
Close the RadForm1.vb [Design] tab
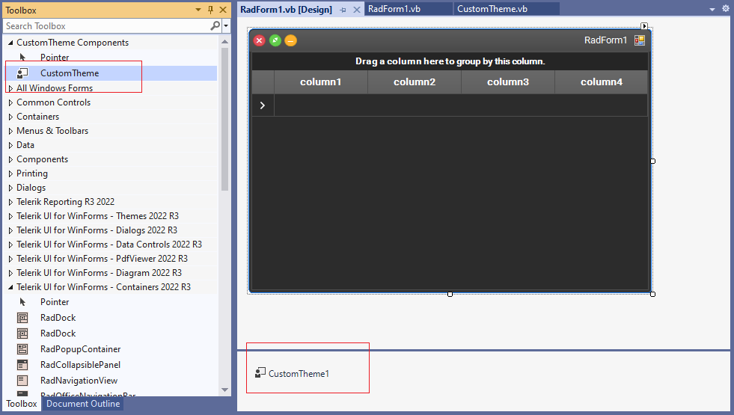[x=357, y=10]
